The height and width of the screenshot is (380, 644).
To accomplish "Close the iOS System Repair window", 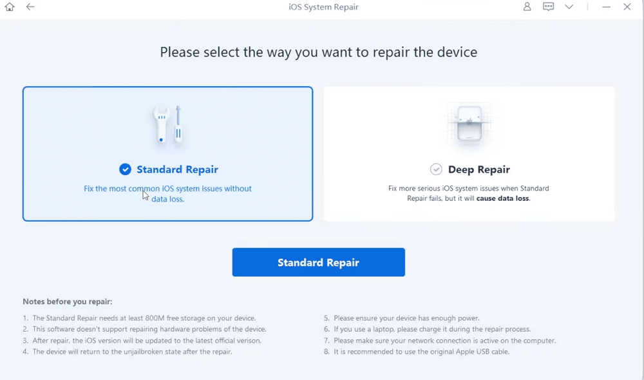I will pos(627,7).
